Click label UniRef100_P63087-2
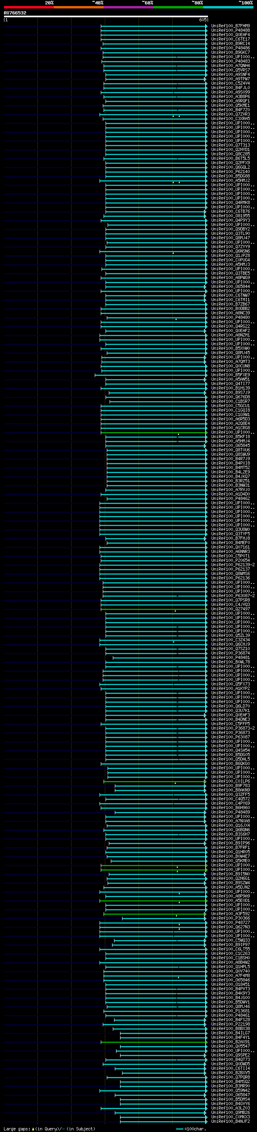 pyautogui.click(x=233, y=596)
